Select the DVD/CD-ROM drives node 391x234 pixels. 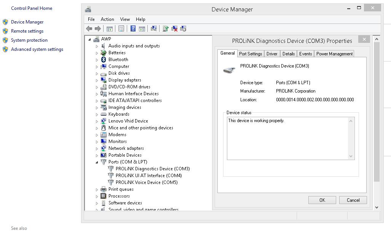click(x=129, y=87)
